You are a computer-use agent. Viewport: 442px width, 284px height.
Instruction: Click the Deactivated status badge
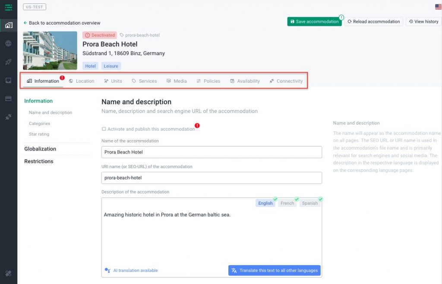point(100,35)
